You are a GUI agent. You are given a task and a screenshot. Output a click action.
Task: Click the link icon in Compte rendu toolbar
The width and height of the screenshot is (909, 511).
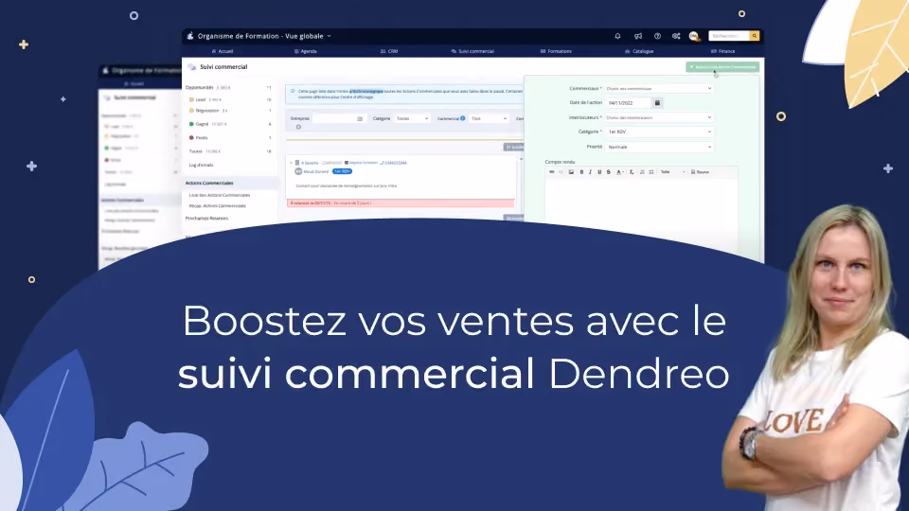click(552, 172)
